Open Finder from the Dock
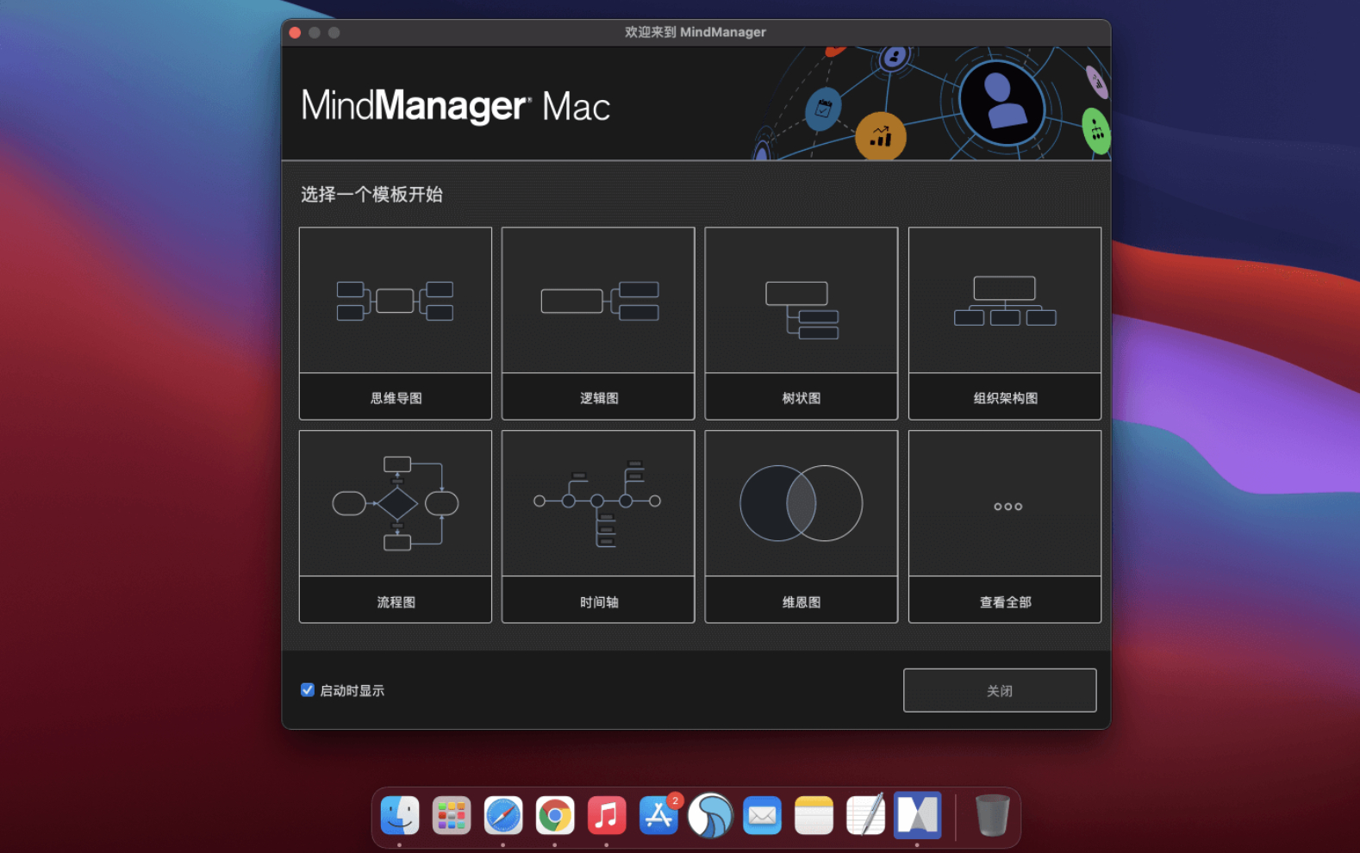The image size is (1360, 853). [x=400, y=815]
